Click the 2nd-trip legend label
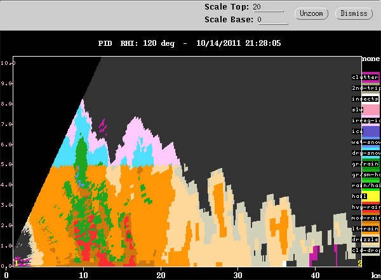Image resolution: width=381 pixels, height=280 pixels. (366, 88)
